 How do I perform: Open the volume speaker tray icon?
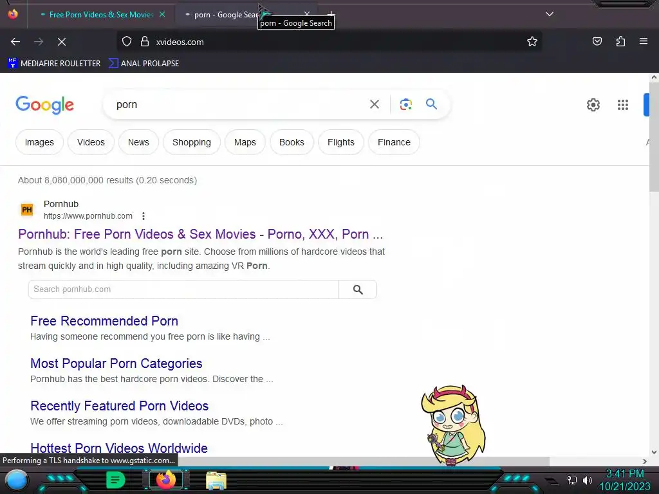(x=587, y=480)
